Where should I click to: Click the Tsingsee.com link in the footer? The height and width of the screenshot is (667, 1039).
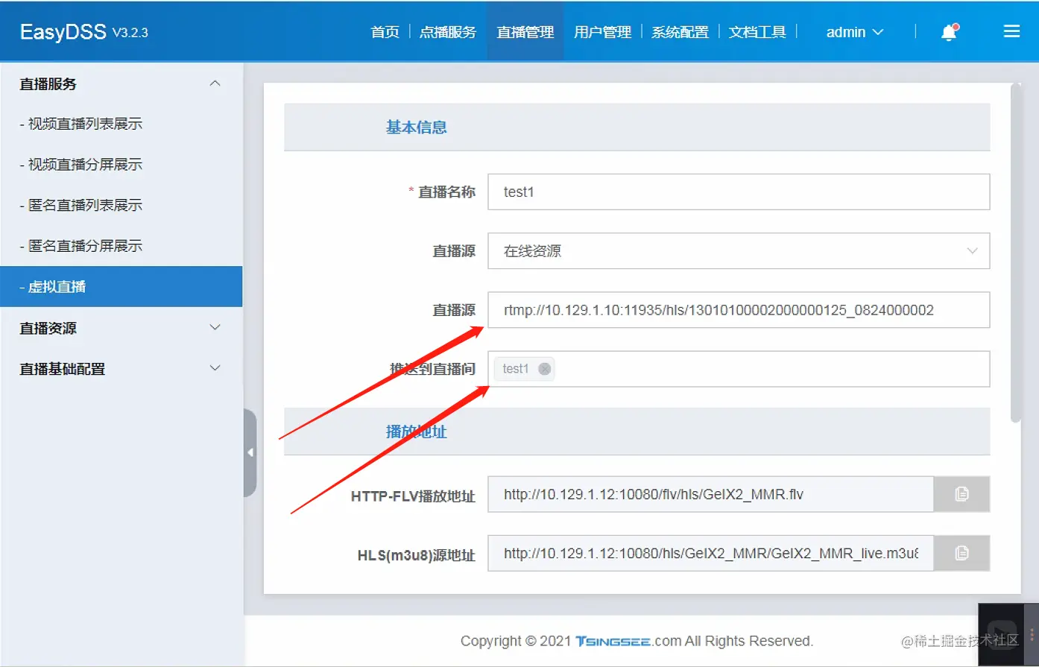[x=628, y=641]
